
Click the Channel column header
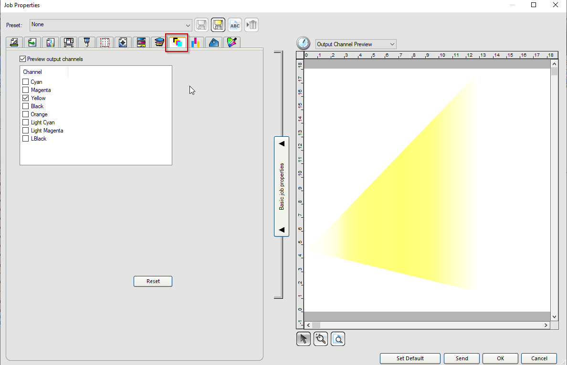click(x=44, y=72)
